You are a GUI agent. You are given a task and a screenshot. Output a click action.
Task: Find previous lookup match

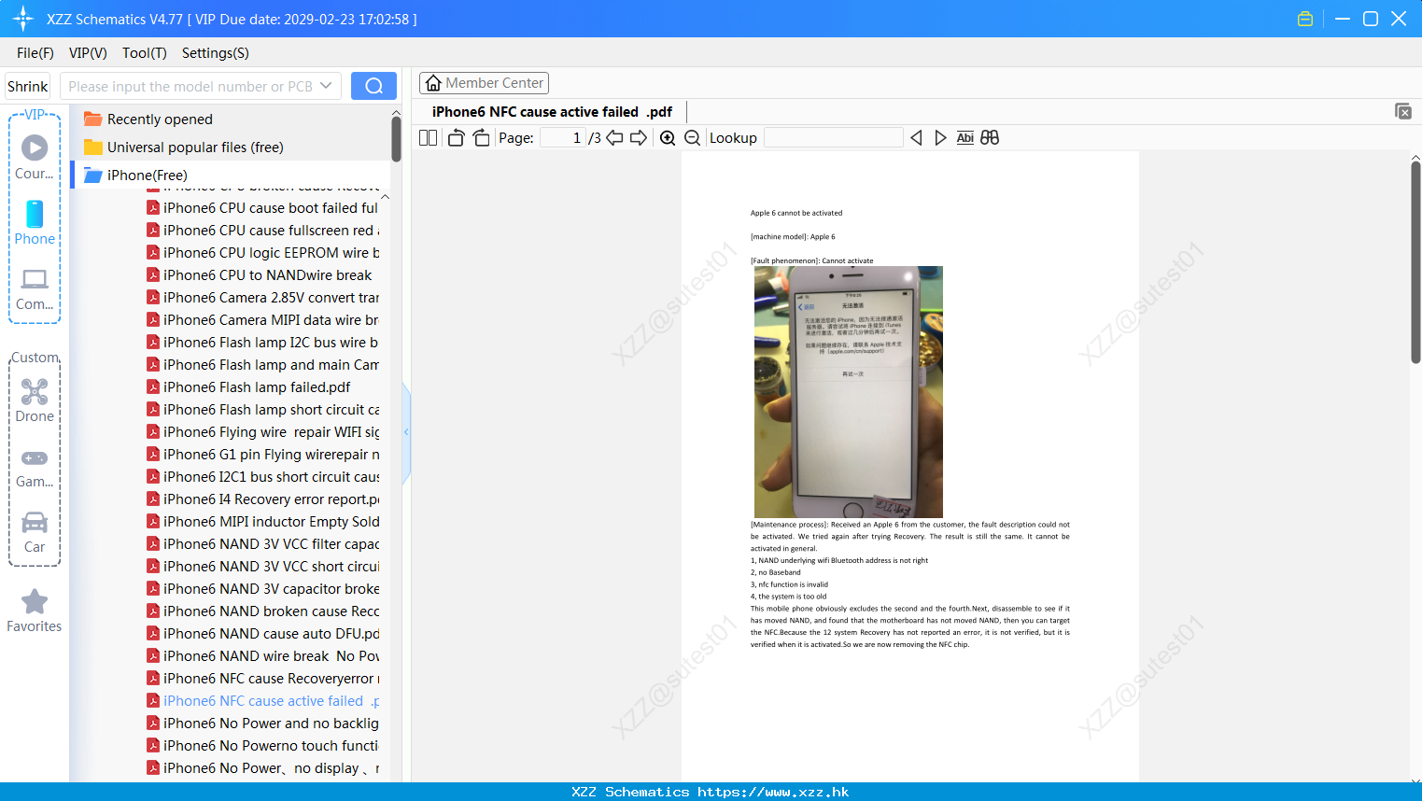[x=916, y=138]
